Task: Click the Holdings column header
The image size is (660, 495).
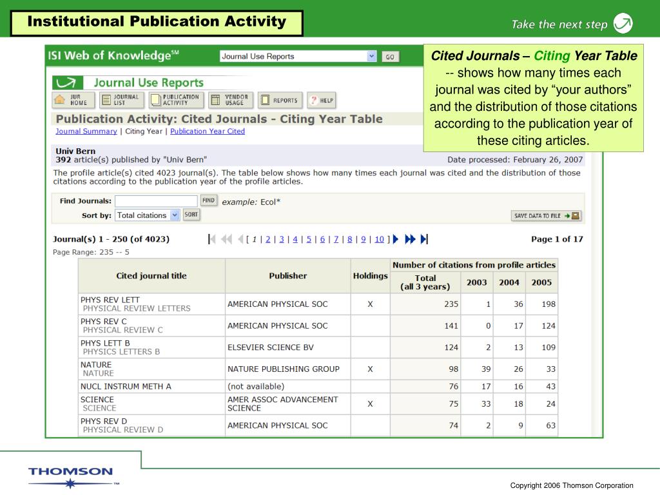Action: coord(371,276)
